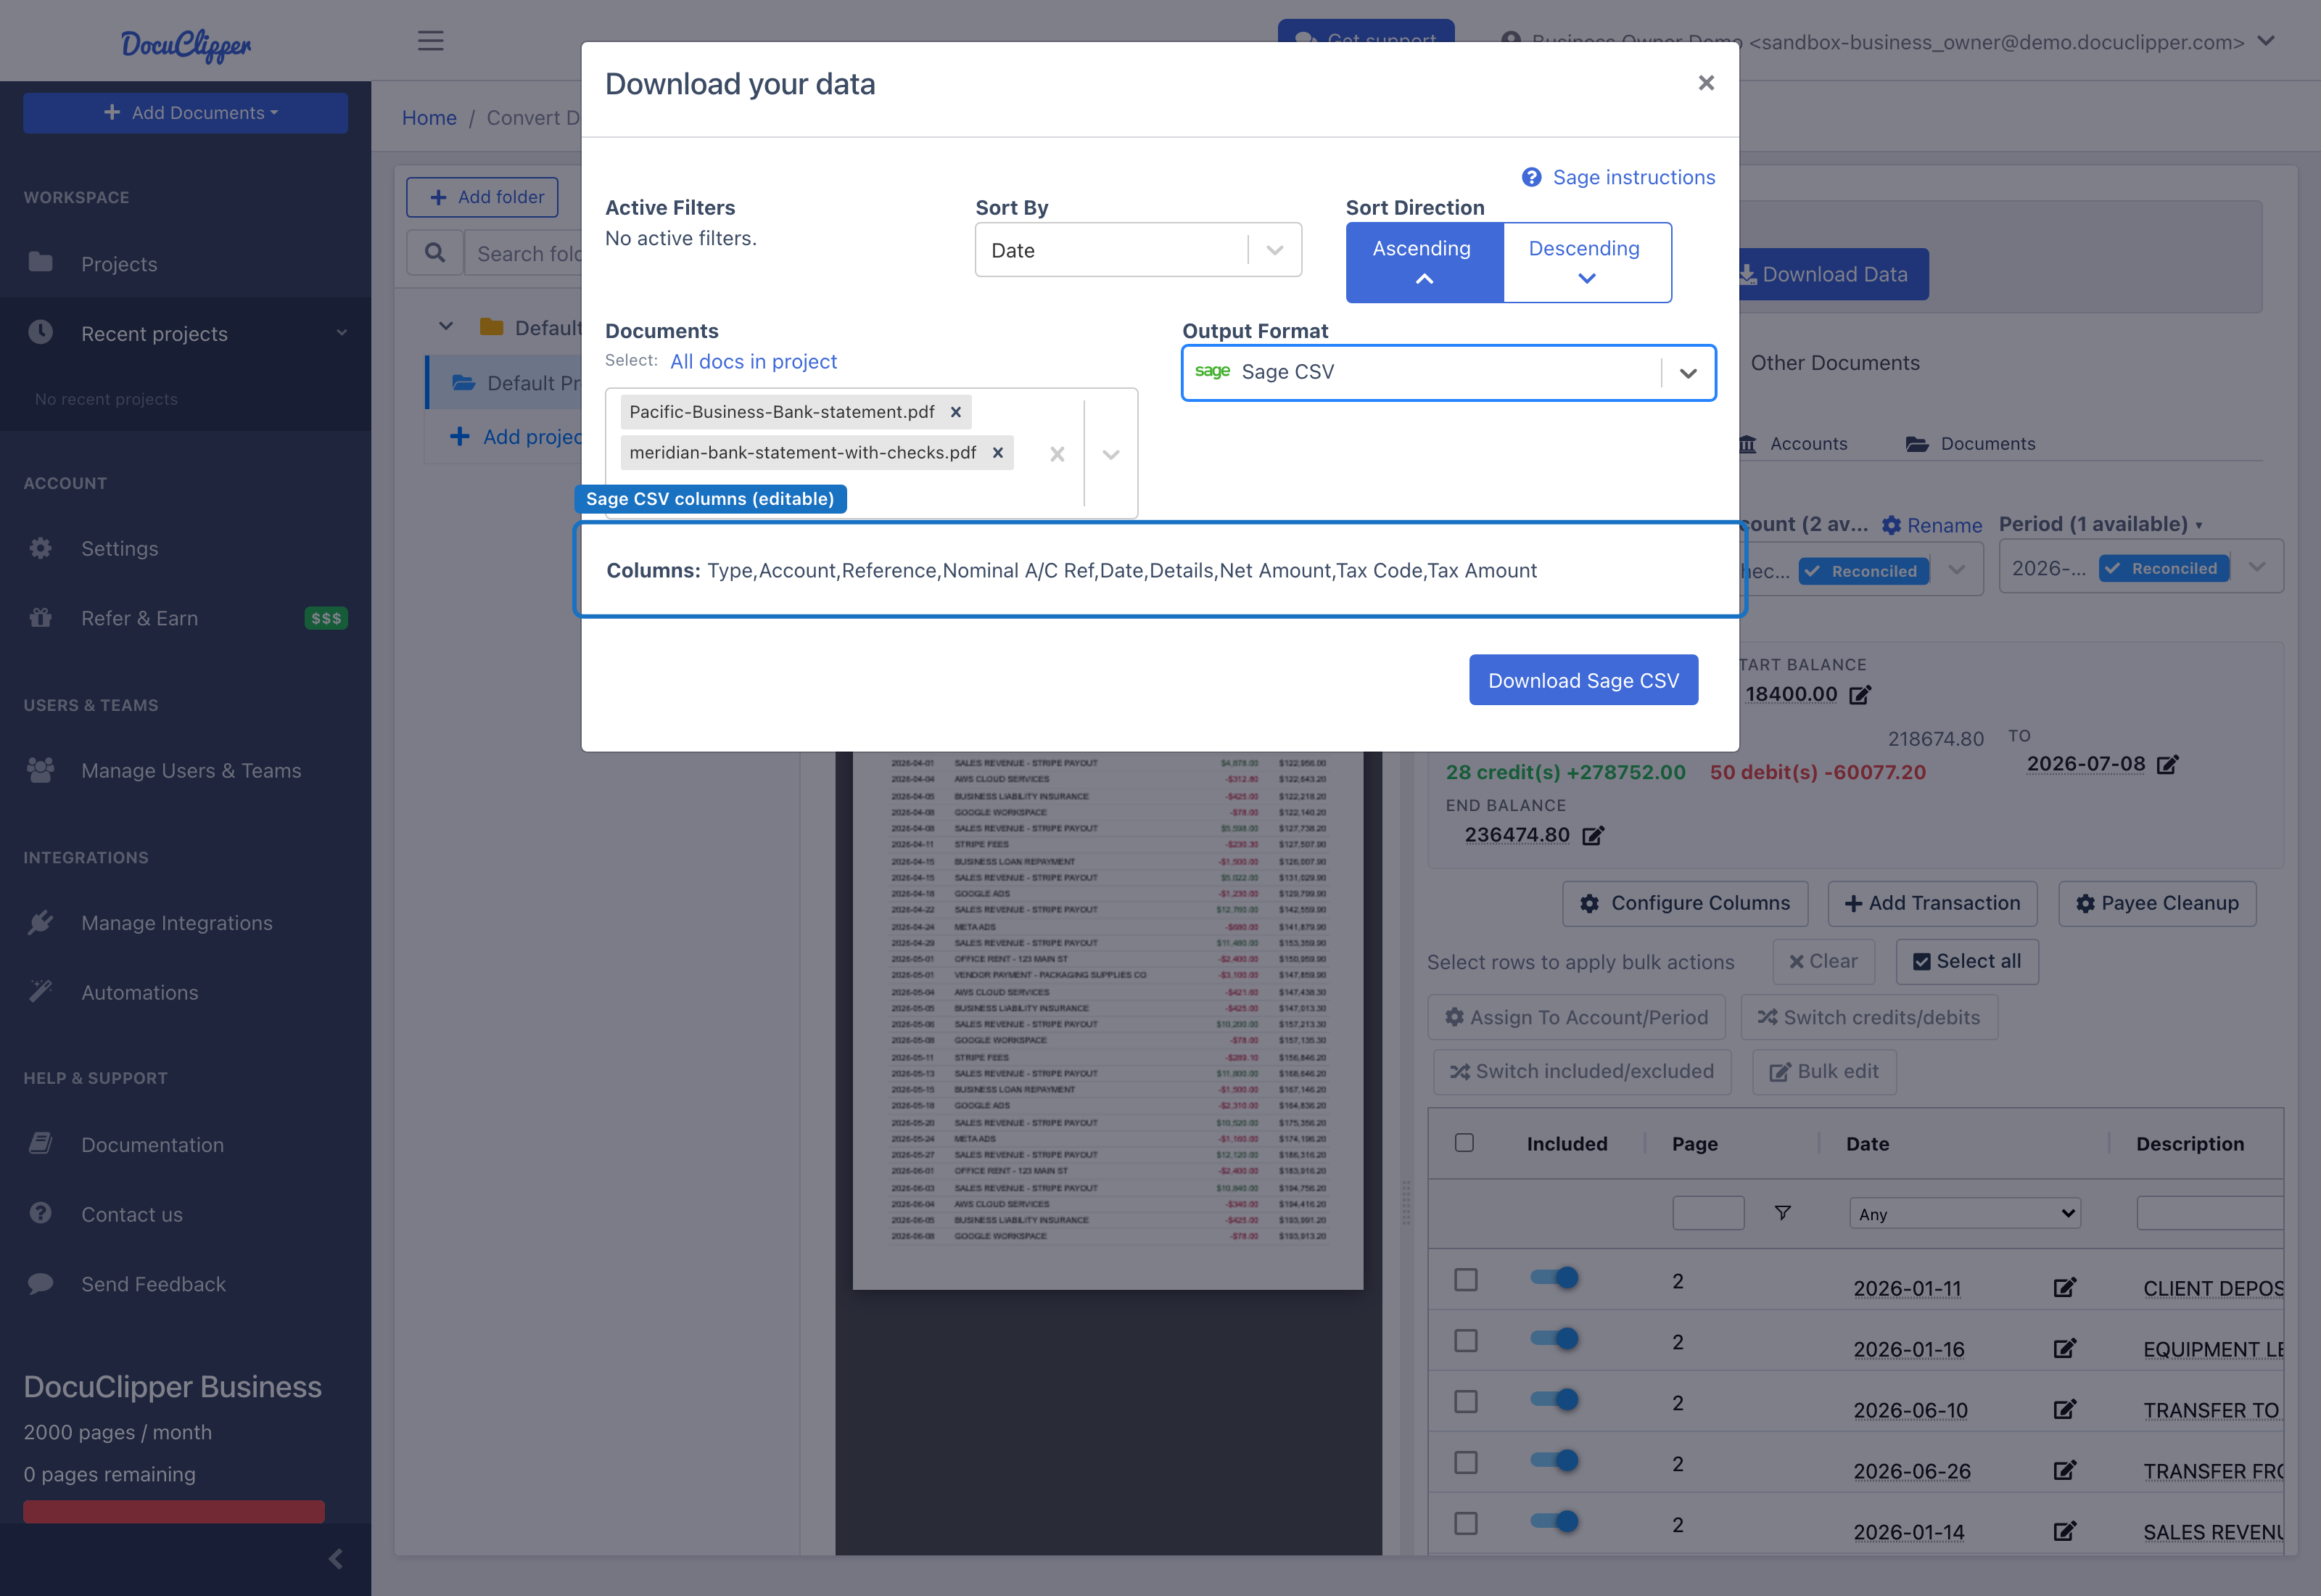2321x1596 pixels.
Task: Click Add Transaction button
Action: [x=1932, y=903]
